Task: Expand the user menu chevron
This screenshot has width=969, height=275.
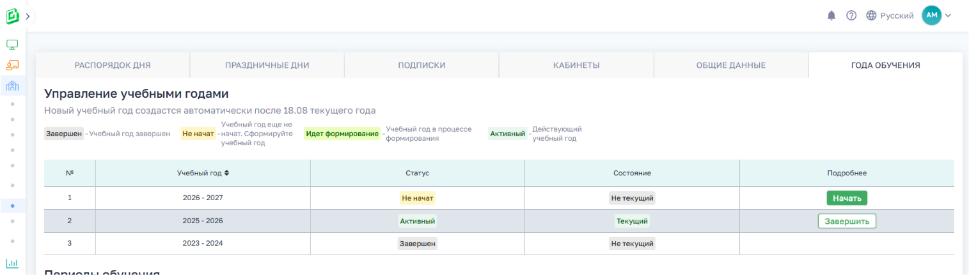Action: click(x=949, y=15)
